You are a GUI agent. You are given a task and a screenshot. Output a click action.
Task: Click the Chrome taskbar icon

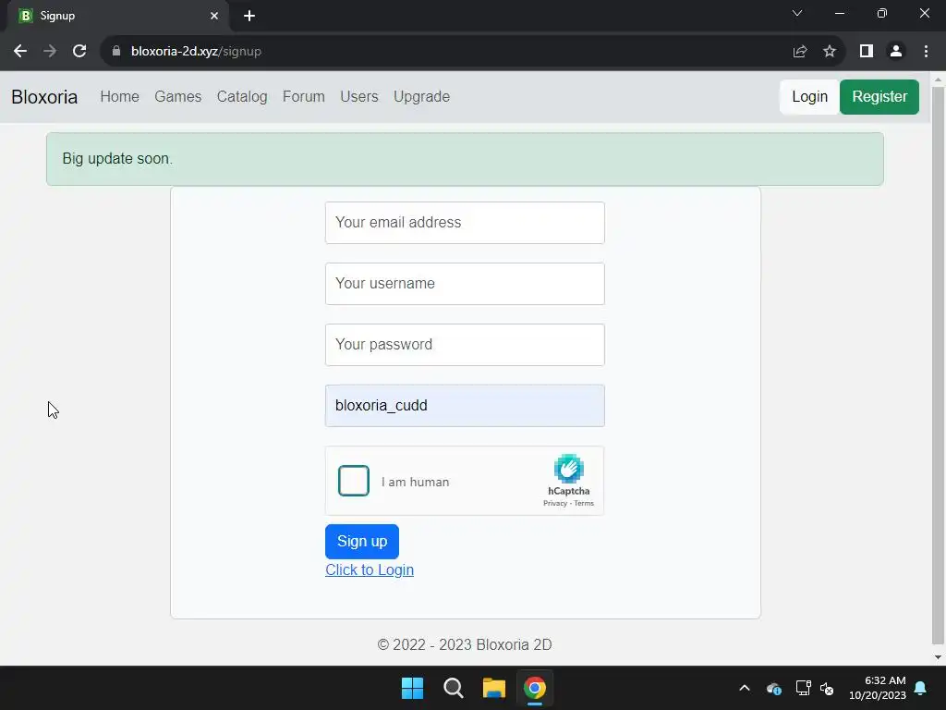pyautogui.click(x=535, y=688)
